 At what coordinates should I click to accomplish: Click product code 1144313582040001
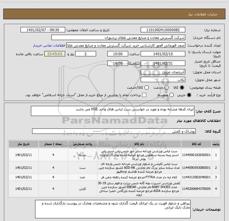tap(196, 177)
